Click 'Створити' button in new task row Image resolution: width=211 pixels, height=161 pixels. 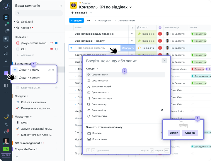128,48
